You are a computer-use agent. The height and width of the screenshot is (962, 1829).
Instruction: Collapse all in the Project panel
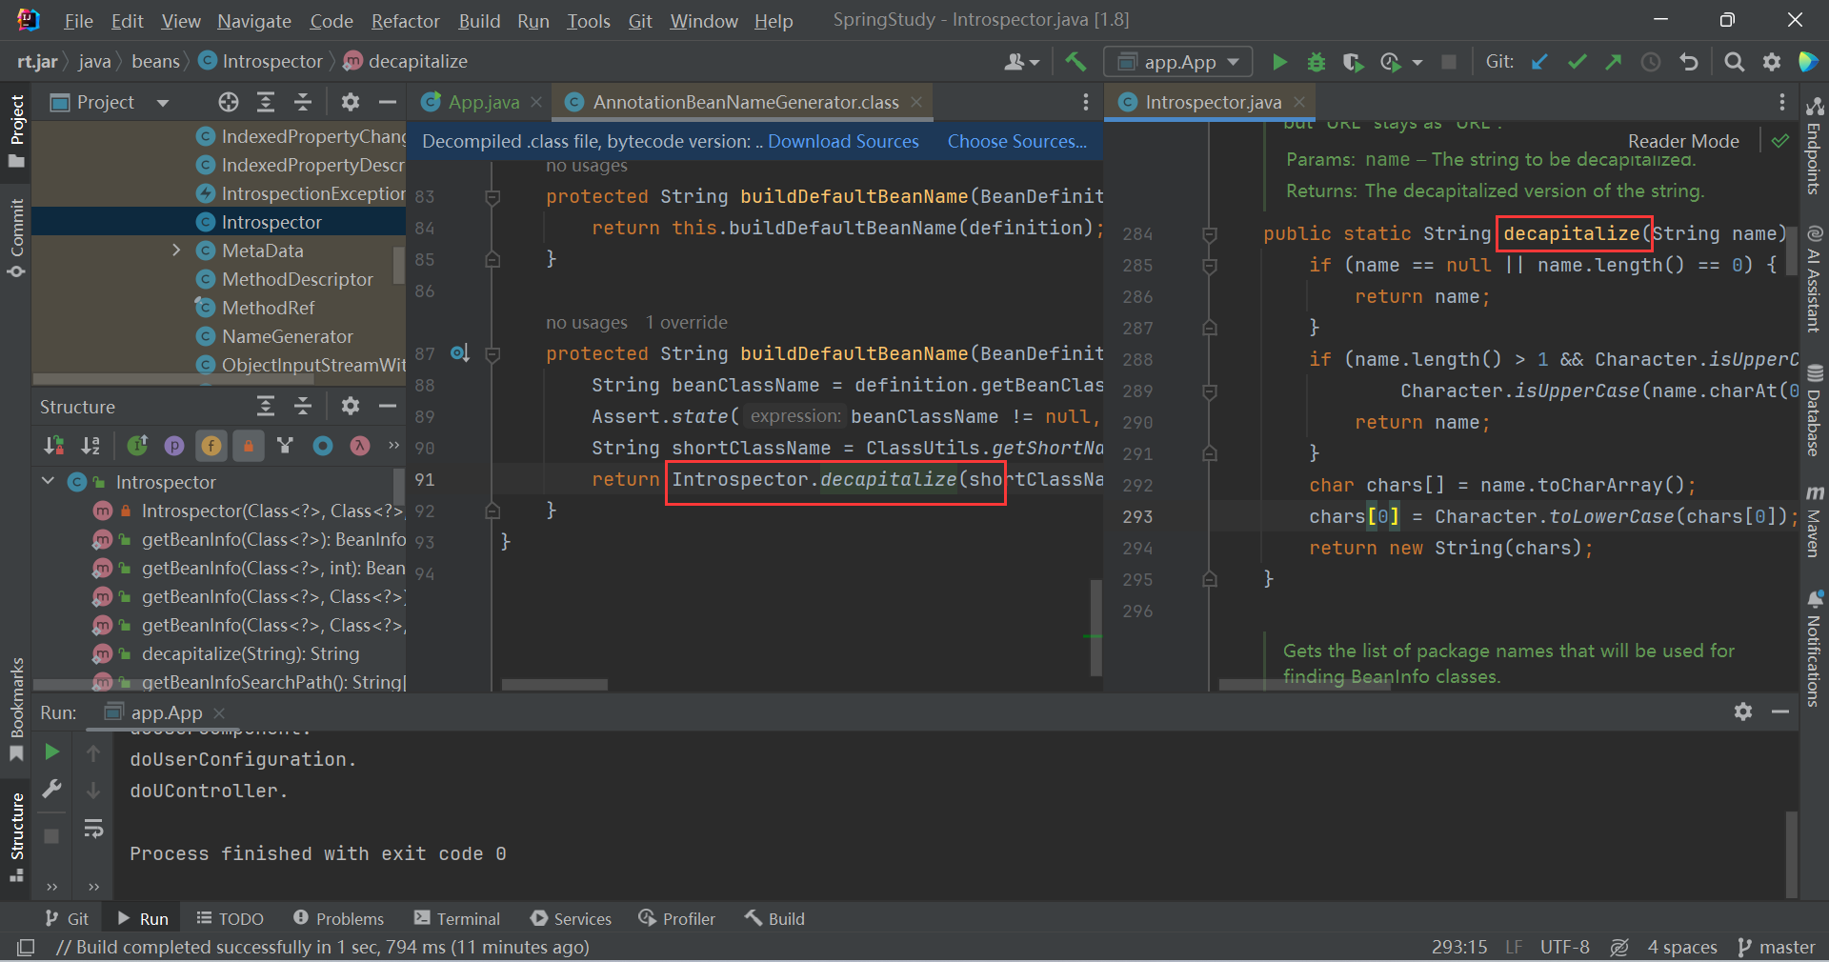tap(303, 102)
